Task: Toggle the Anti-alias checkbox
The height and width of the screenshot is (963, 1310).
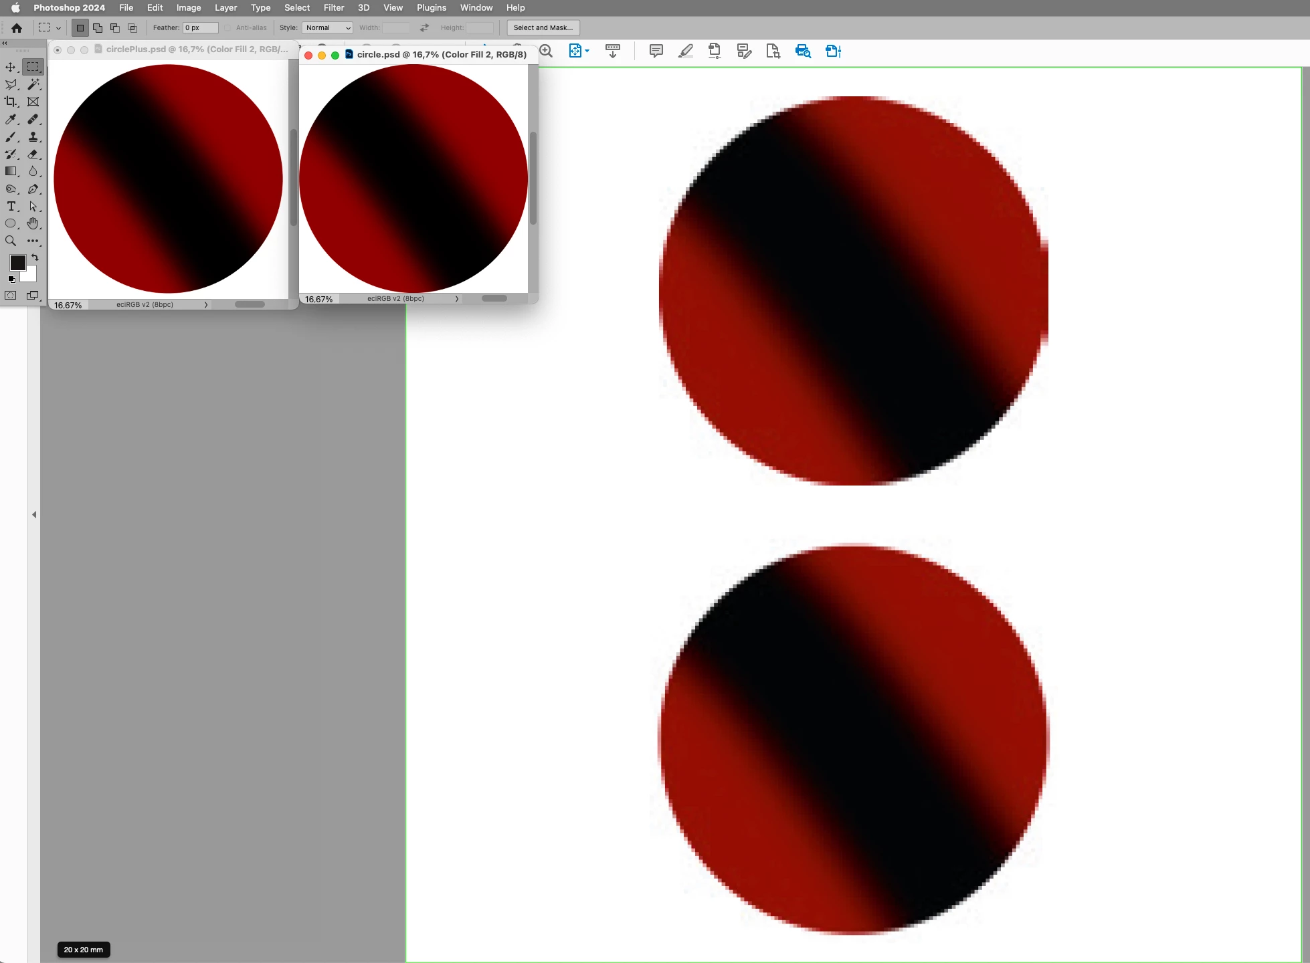Action: coord(228,28)
